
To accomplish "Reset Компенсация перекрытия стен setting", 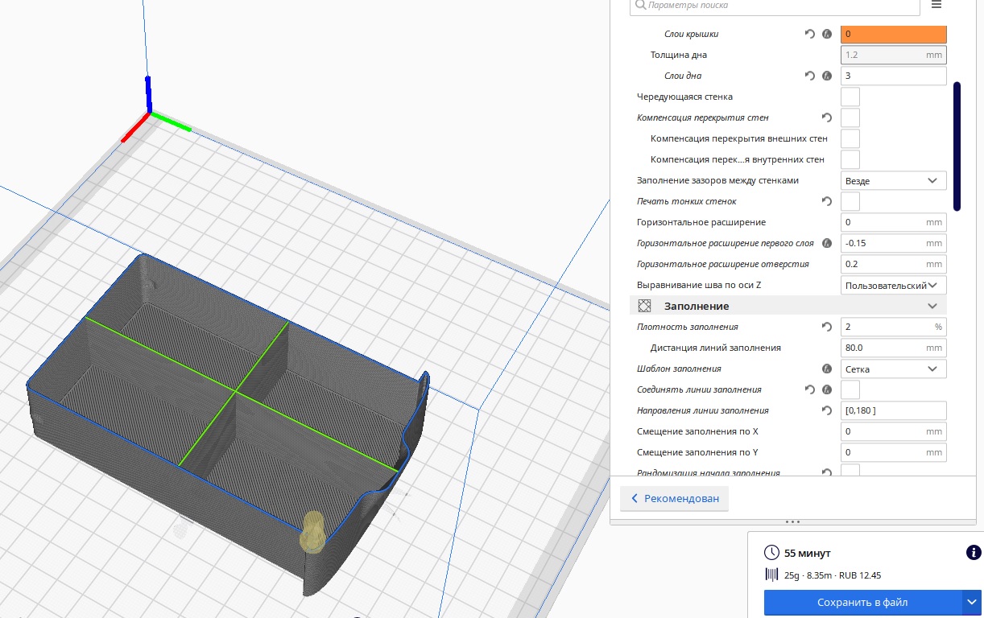I will 826,118.
